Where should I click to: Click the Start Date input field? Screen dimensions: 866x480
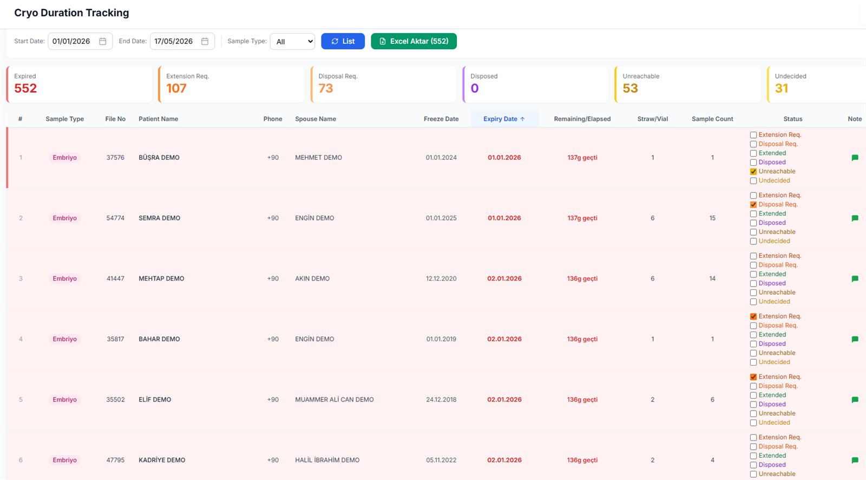coord(80,41)
